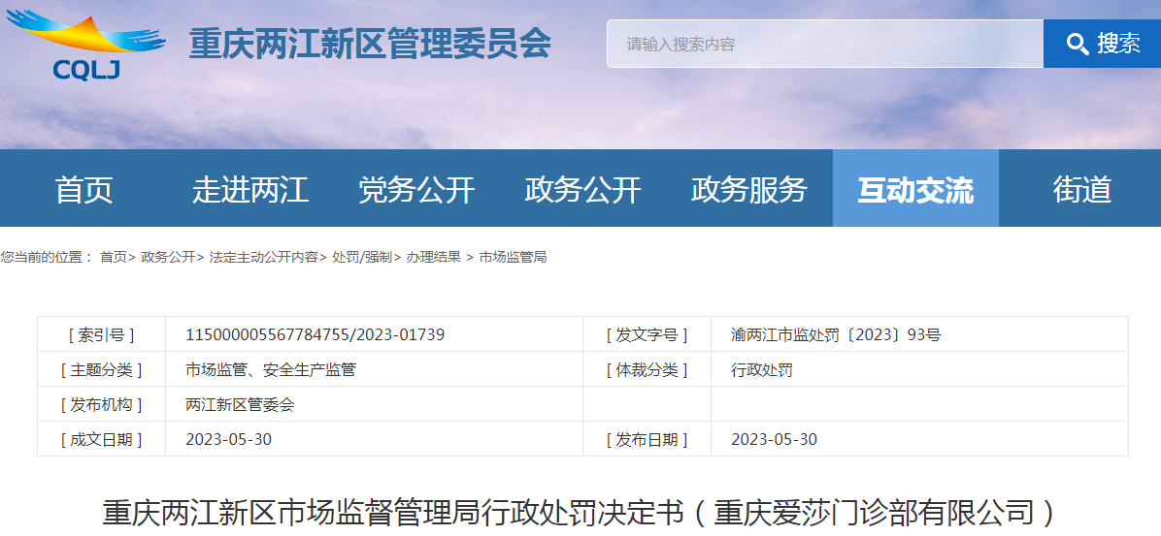Image resolution: width=1161 pixels, height=536 pixels.
Task: Click the 首页 breadcrumb link
Action: point(114,257)
